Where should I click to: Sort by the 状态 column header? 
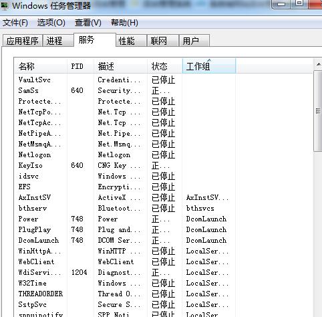click(164, 66)
